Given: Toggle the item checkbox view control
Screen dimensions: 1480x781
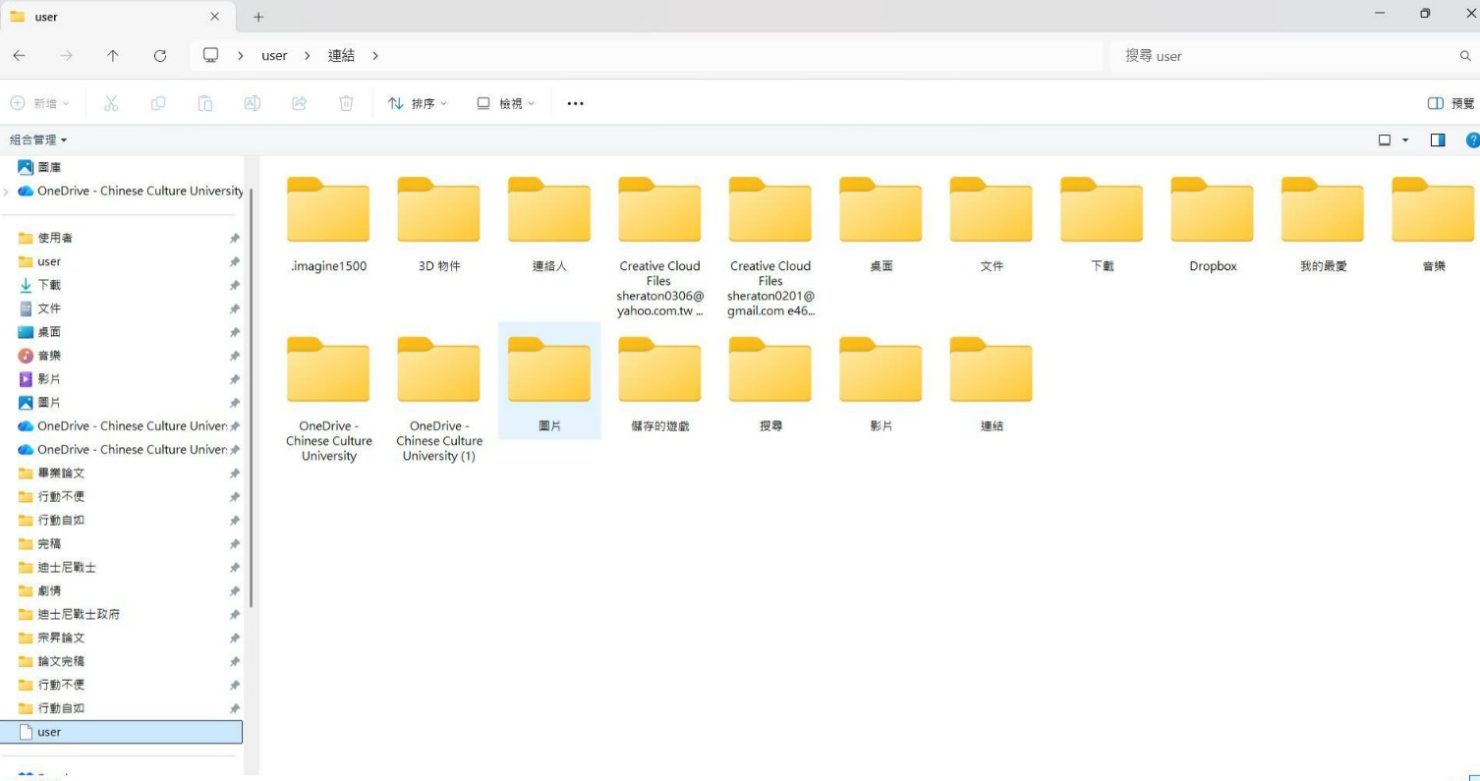Looking at the screenshot, I should coord(1387,139).
